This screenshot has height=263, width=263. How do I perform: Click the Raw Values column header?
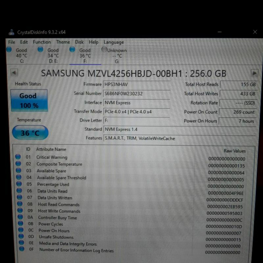coord(235,151)
